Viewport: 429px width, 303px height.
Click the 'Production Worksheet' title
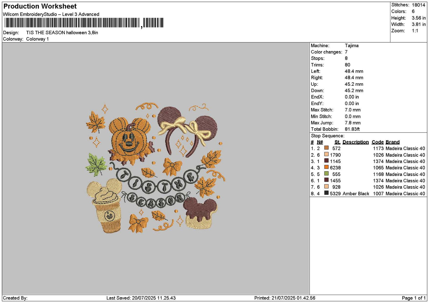[40, 6]
